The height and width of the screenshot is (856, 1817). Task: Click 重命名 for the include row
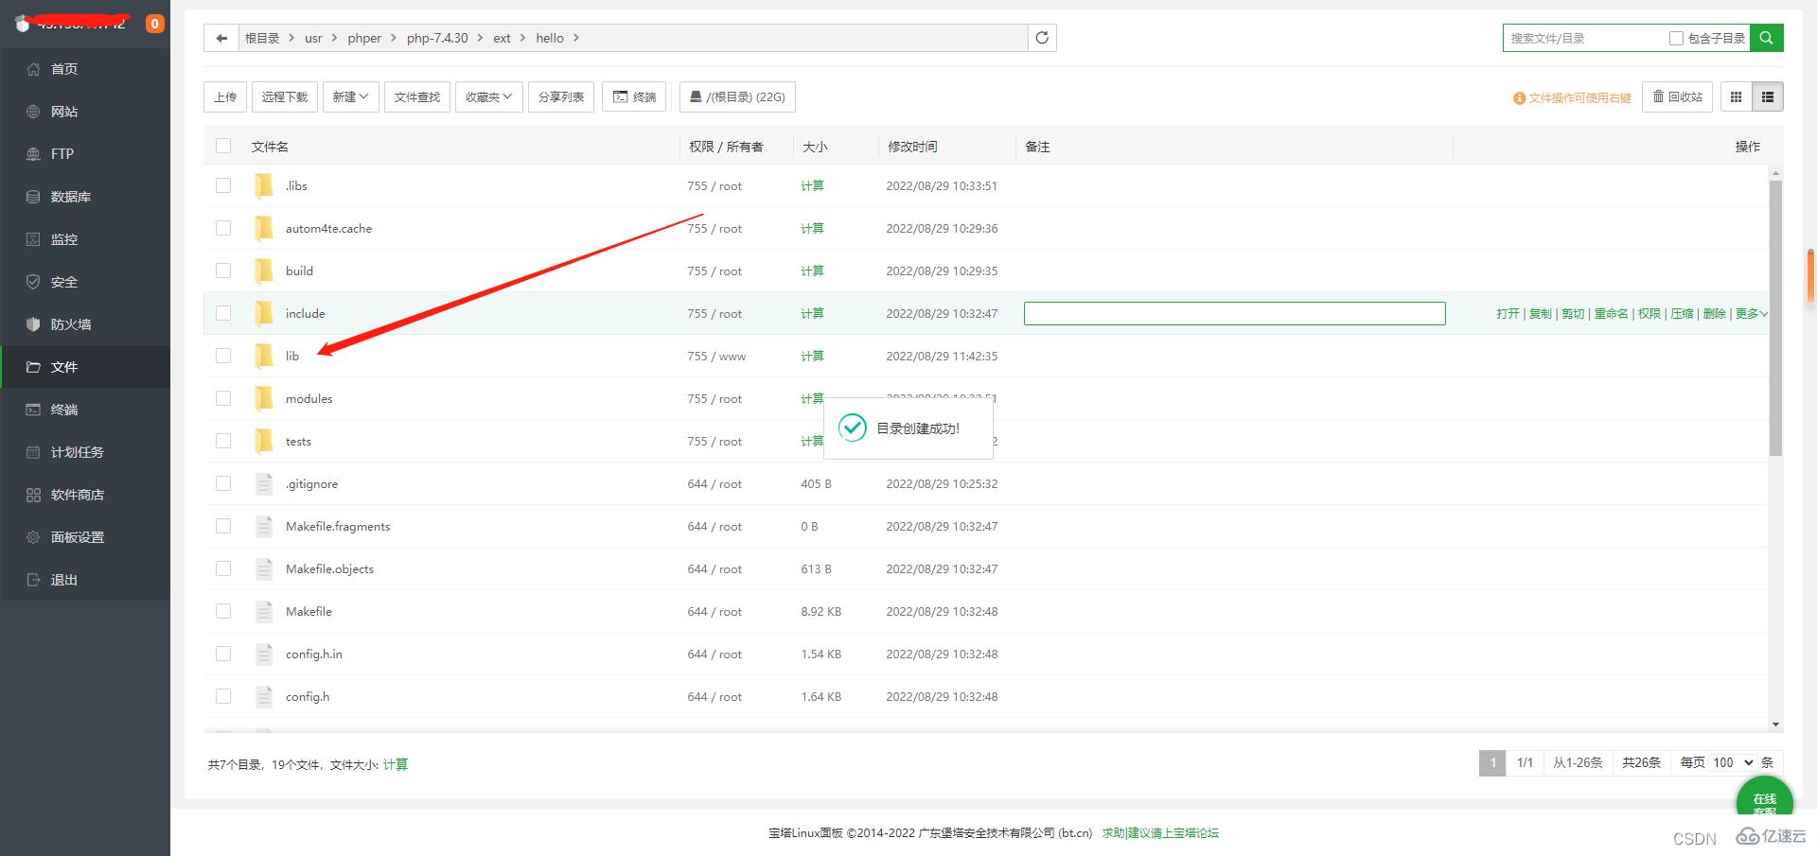point(1611,313)
